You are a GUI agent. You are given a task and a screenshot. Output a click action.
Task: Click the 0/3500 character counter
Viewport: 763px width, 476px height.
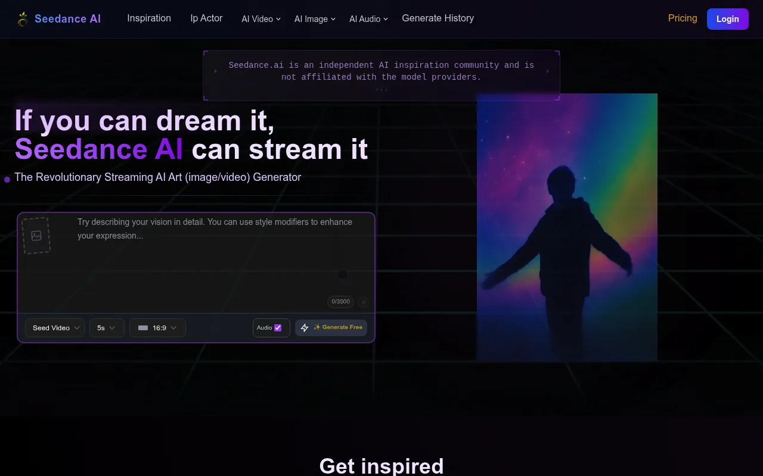point(340,302)
